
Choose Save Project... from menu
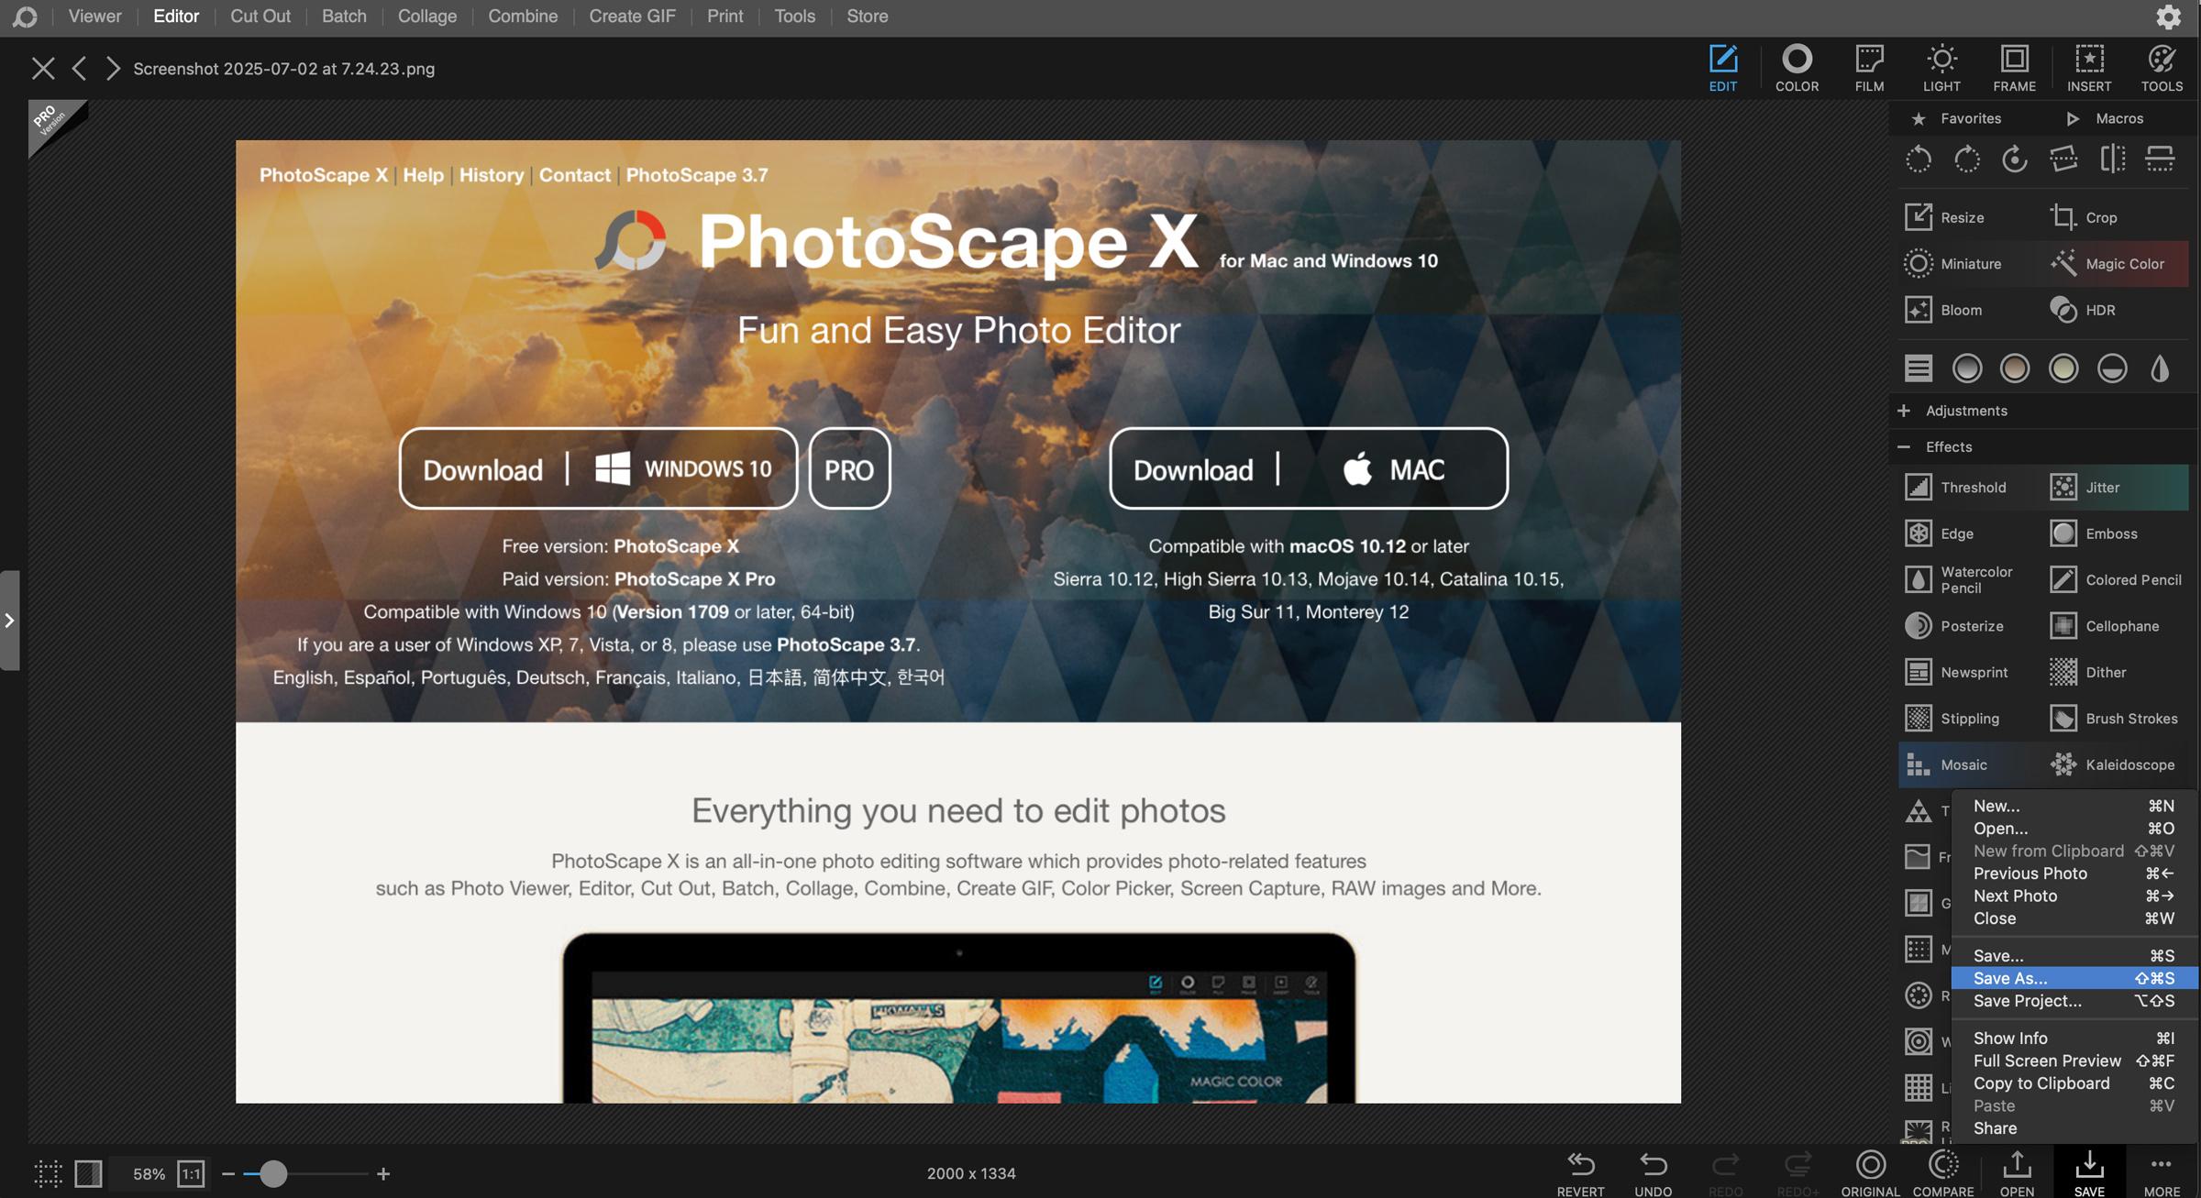tap(2074, 1001)
